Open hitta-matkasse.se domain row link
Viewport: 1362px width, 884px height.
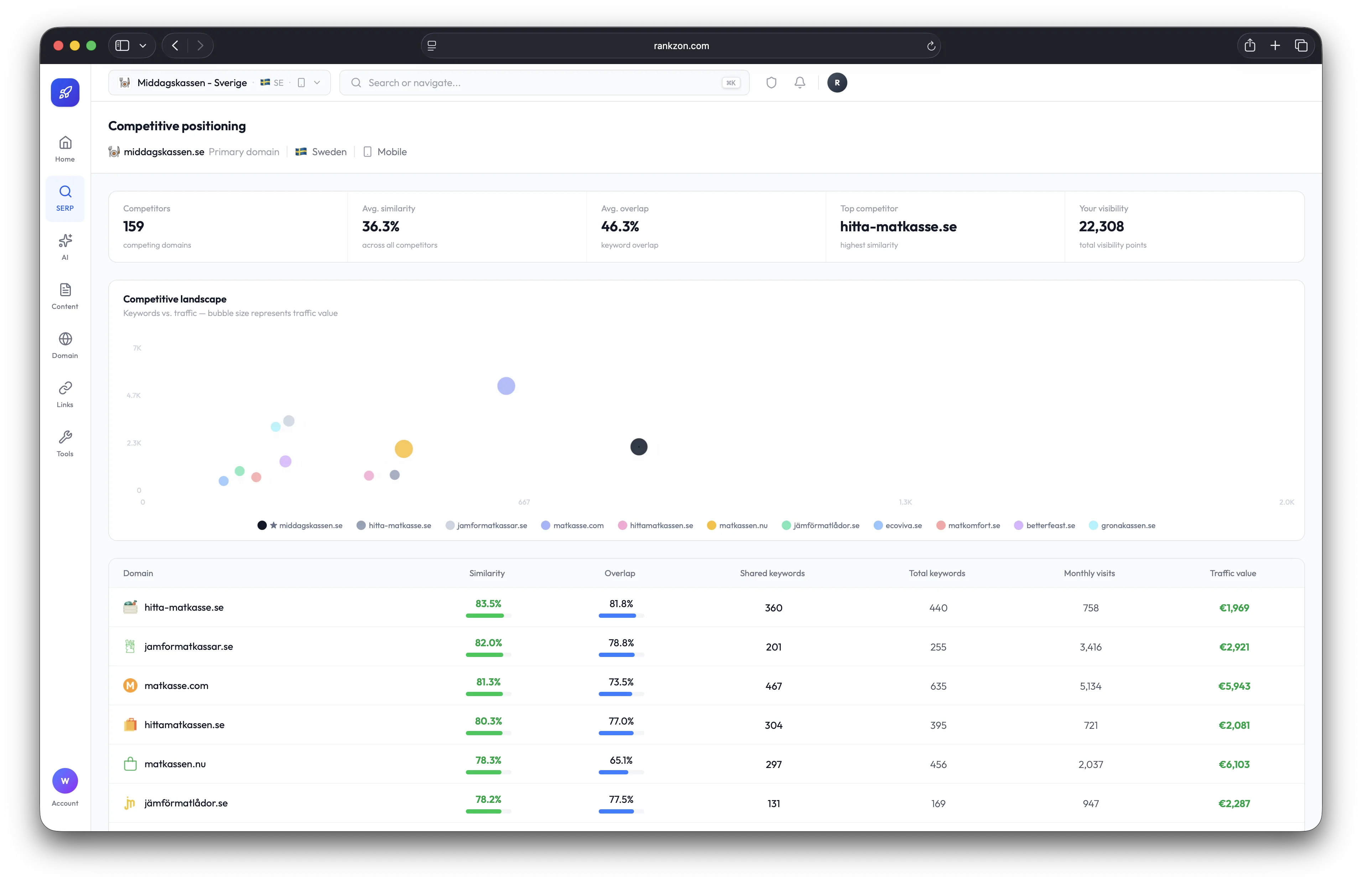click(x=184, y=607)
